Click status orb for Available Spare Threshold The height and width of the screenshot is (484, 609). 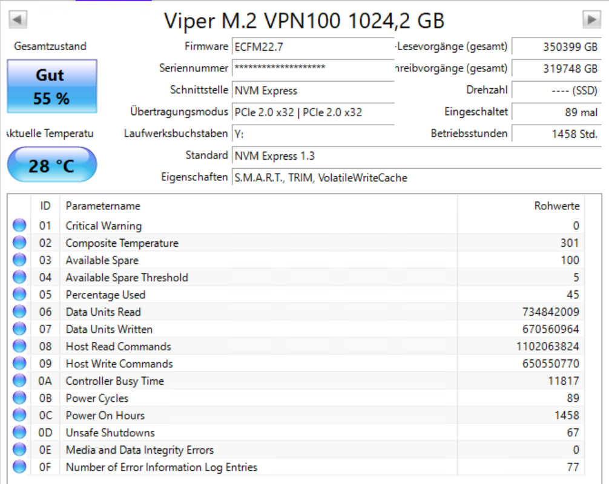19,277
